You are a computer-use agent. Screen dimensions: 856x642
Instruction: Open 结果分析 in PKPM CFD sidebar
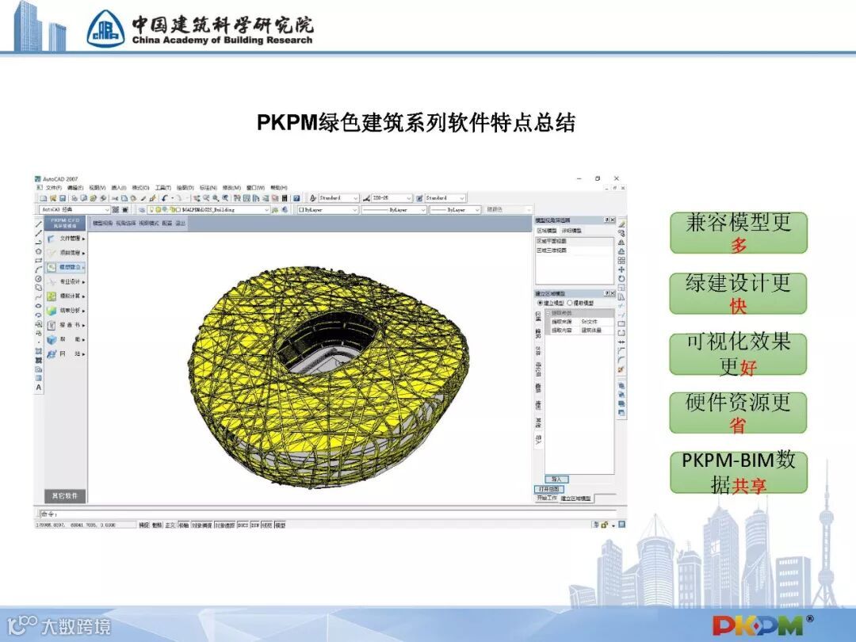66,310
